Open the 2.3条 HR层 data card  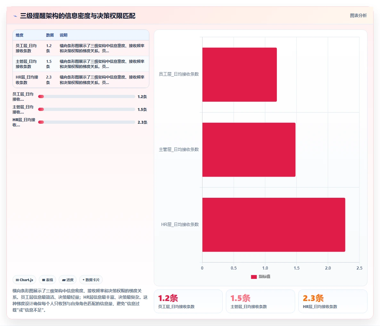click(333, 301)
